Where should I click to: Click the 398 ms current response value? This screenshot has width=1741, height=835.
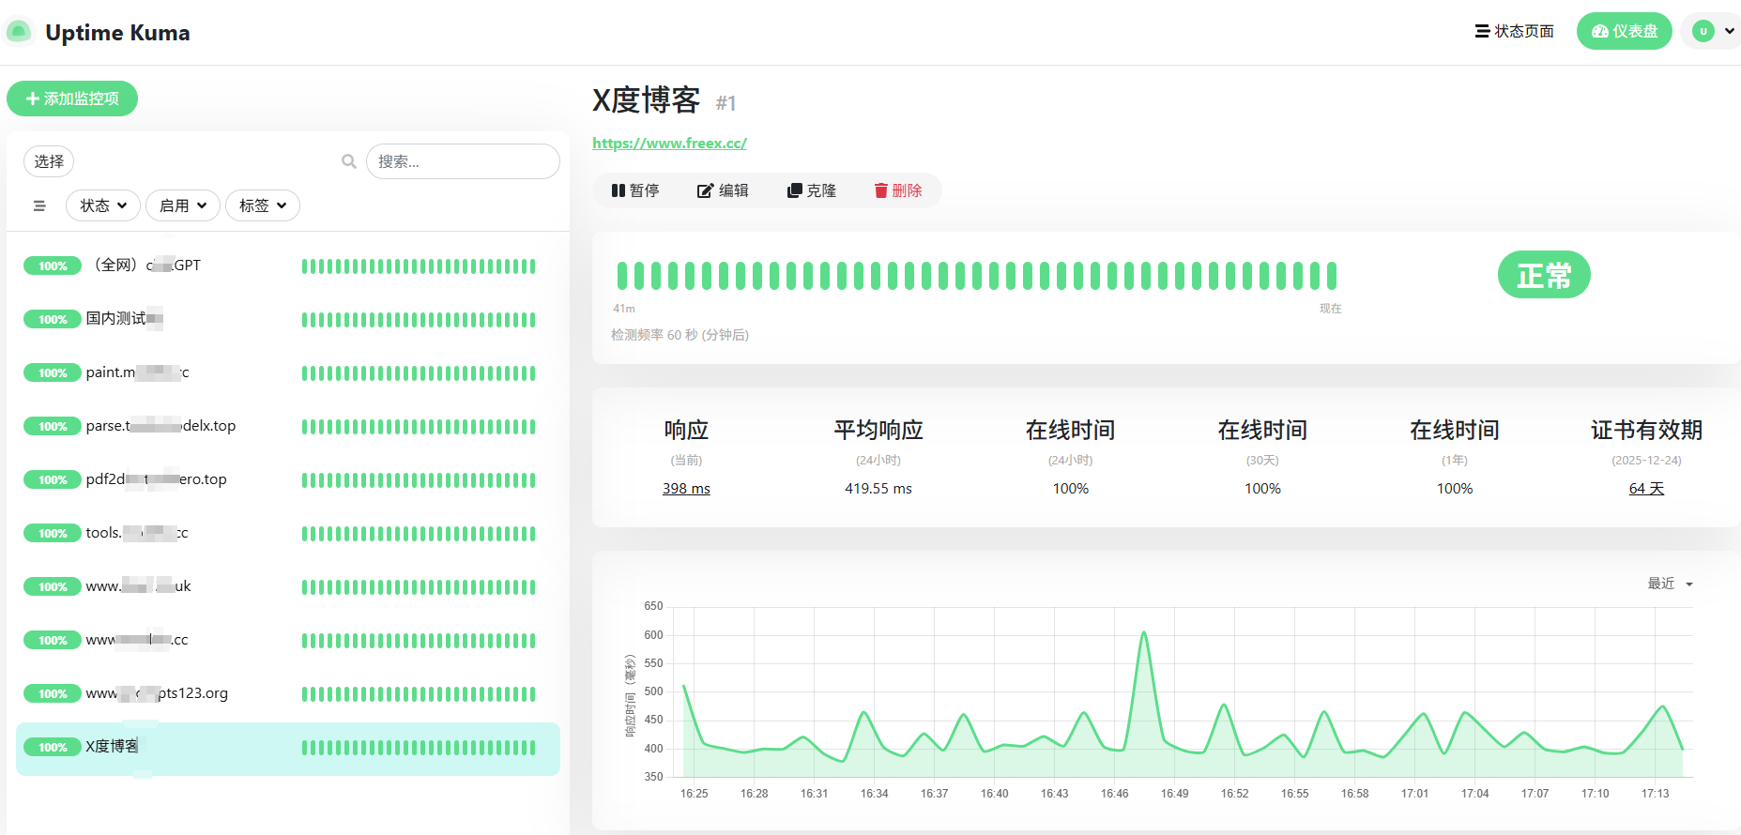[686, 489]
